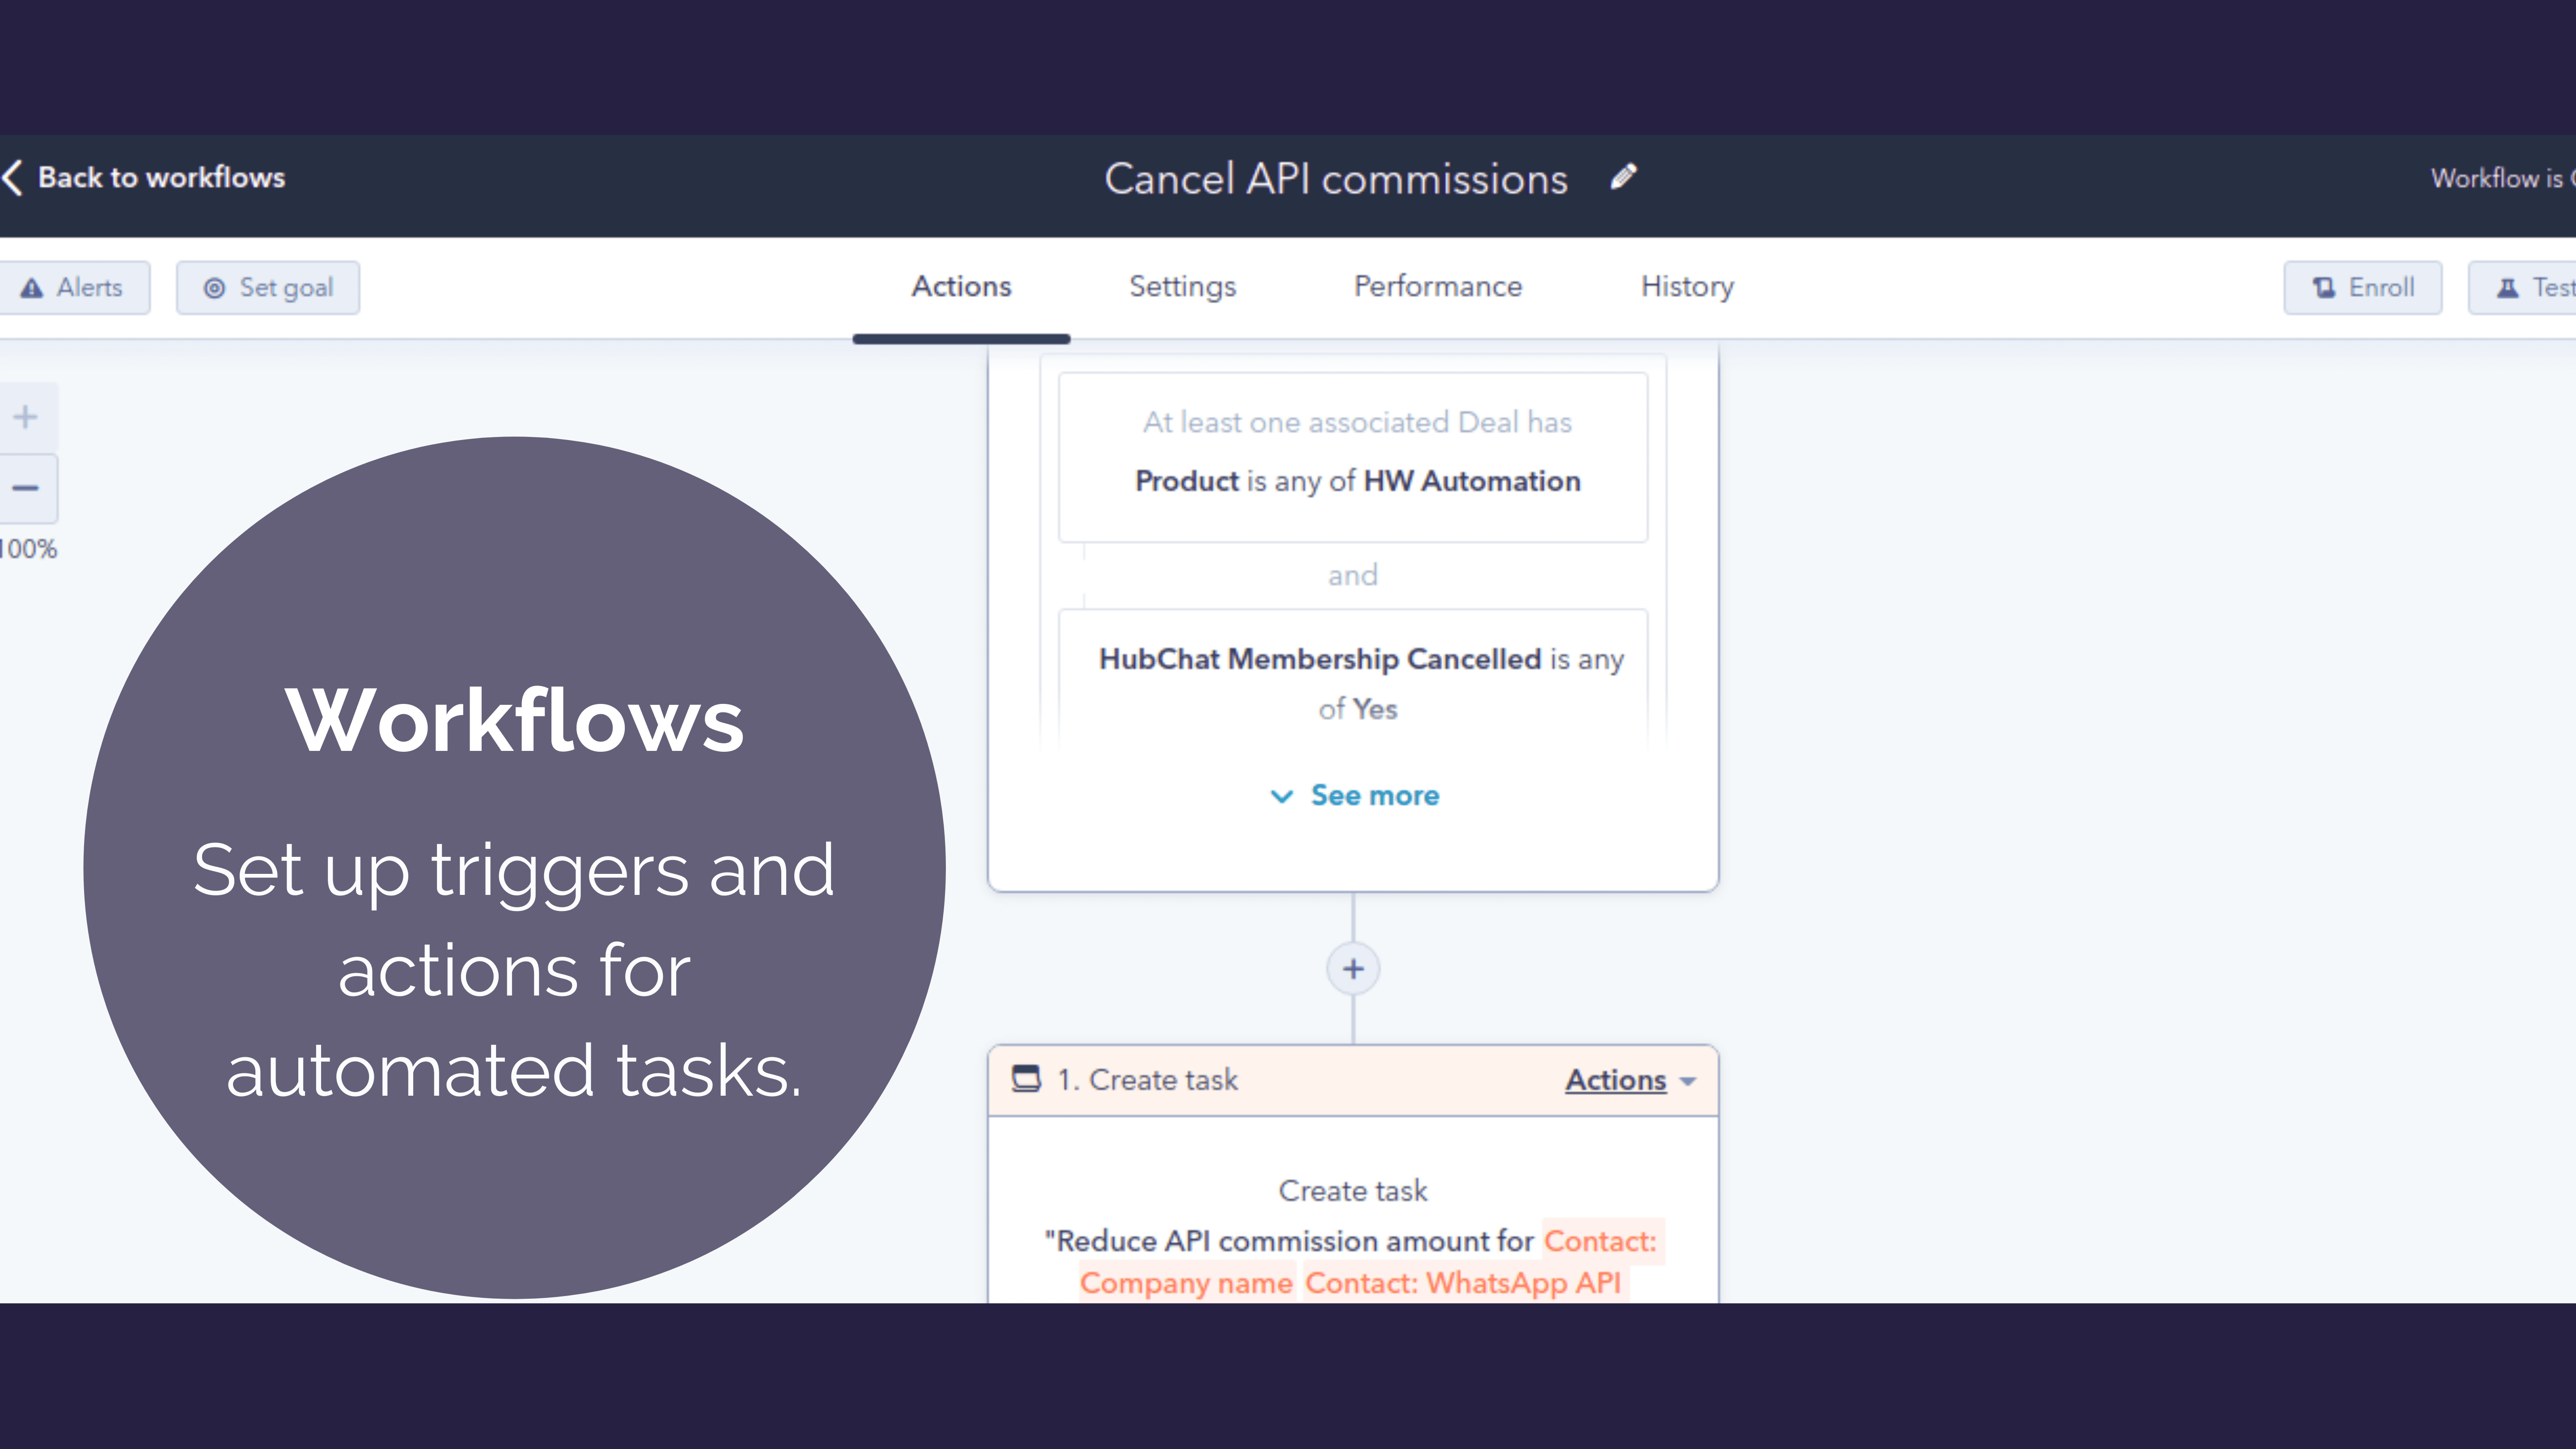Open the Performance tab
Viewport: 2576px width, 1449px height.
(x=1437, y=287)
